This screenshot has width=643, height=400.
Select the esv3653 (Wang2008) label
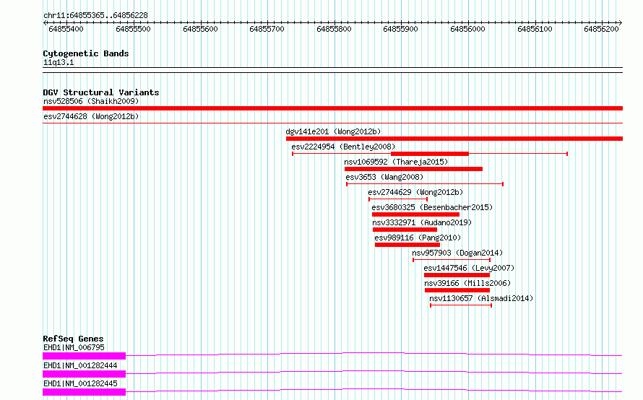point(384,177)
